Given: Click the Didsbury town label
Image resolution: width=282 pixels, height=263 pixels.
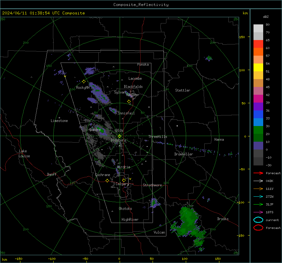Looking at the screenshot, I should (x=118, y=140).
